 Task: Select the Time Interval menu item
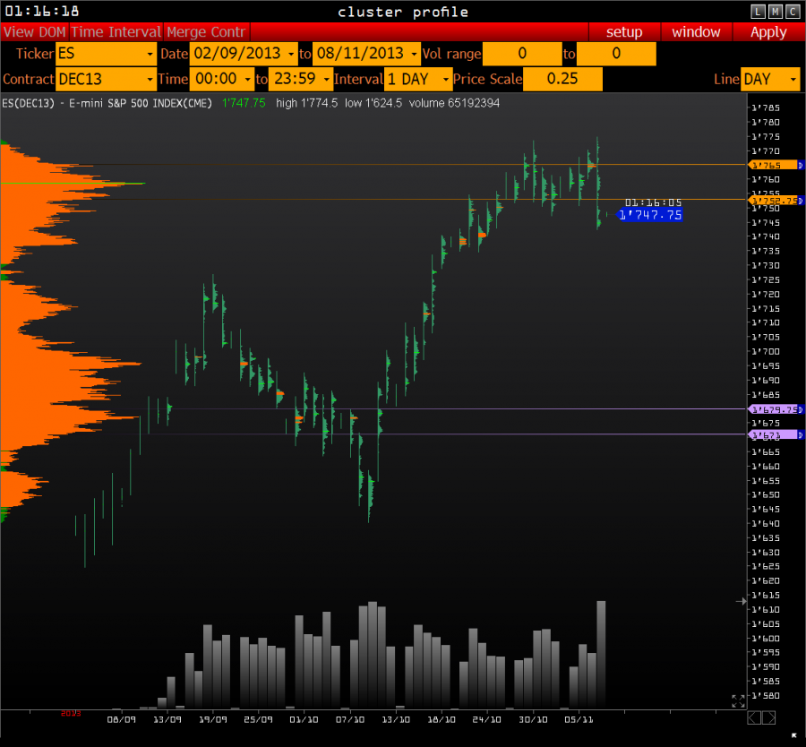116,31
